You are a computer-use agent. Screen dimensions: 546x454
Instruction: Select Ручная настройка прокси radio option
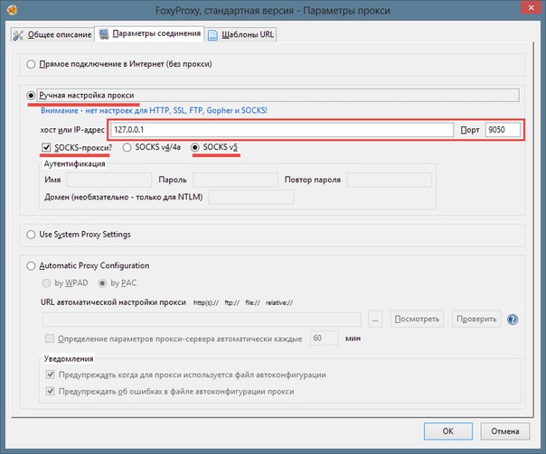pos(31,96)
